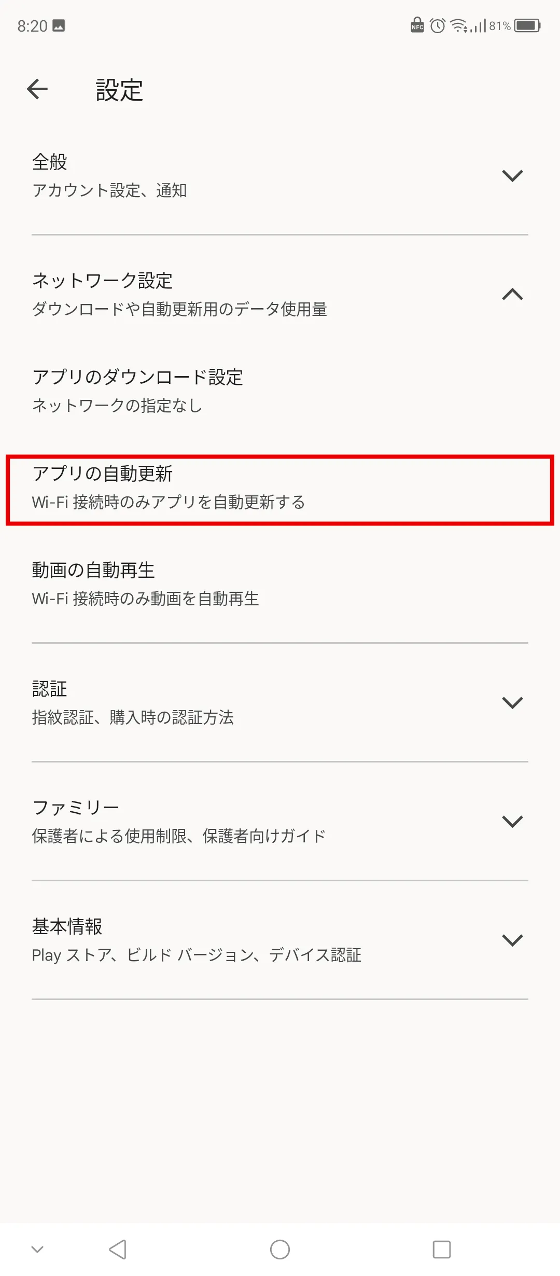Tap the back arrow beside 設定
The height and width of the screenshot is (1276, 560).
pos(37,89)
